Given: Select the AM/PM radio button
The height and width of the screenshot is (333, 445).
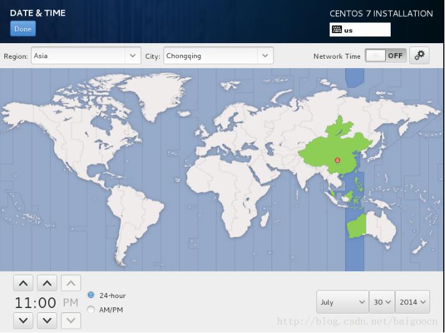Looking at the screenshot, I should point(91,309).
